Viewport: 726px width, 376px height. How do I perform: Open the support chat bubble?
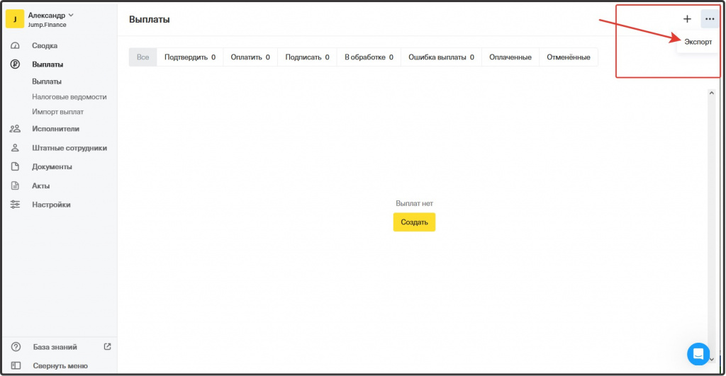pyautogui.click(x=698, y=353)
